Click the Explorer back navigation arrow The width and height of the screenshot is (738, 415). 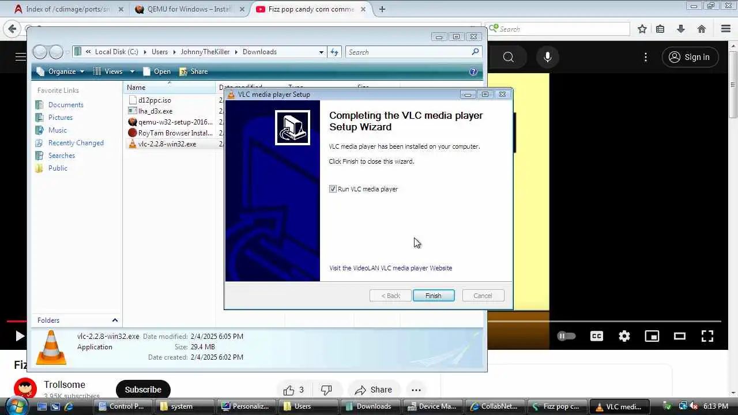[x=40, y=52]
